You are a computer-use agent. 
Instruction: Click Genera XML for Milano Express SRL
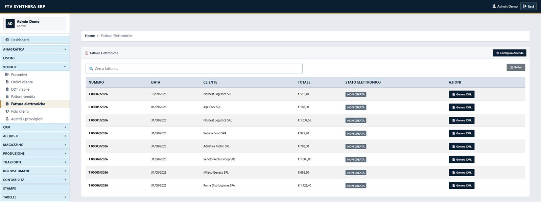point(462,173)
